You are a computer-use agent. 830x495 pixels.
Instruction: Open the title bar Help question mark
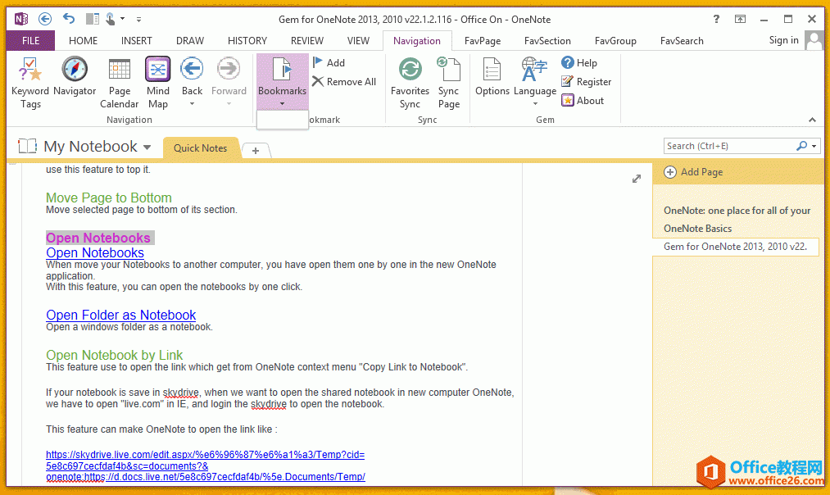point(716,19)
